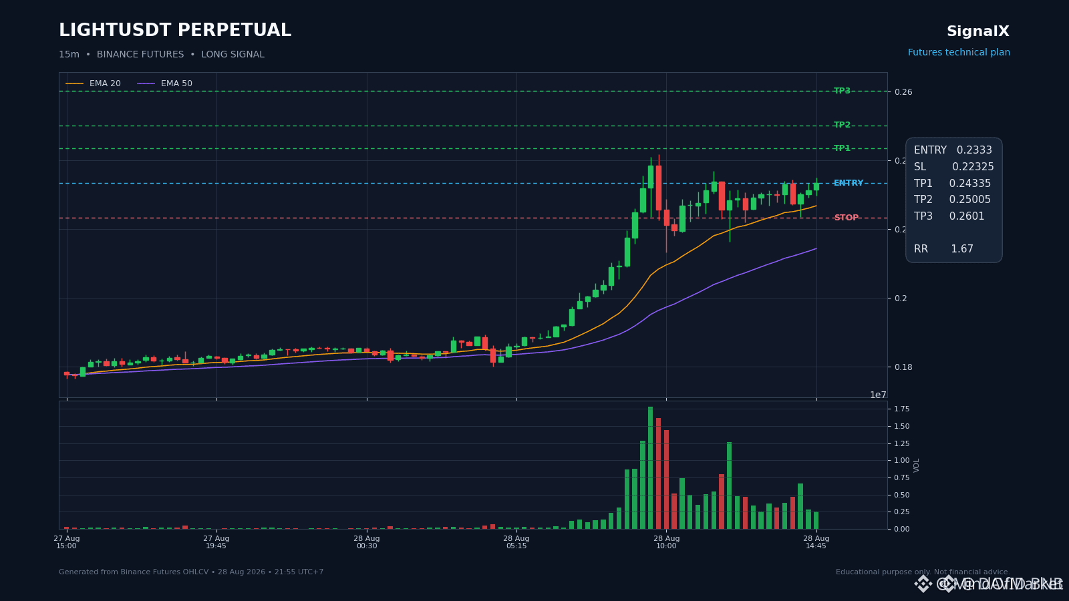
Task: Click the 'Generated from Binance Futures OHLCV' footer note
Action: 191,572
